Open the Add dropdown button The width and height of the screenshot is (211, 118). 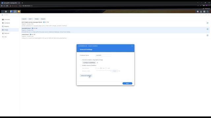pos(31,19)
